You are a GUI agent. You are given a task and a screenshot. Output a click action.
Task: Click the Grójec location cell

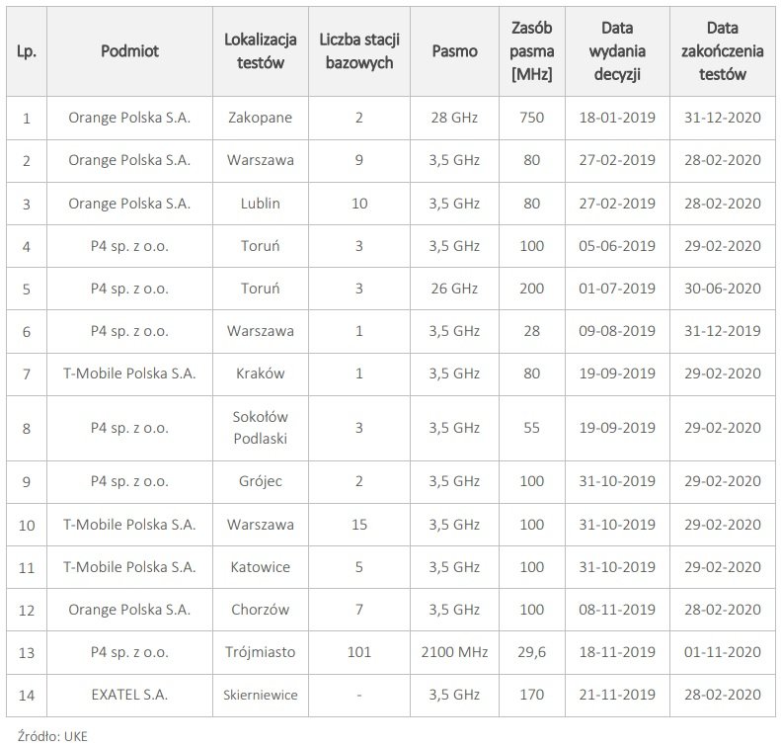coord(261,481)
